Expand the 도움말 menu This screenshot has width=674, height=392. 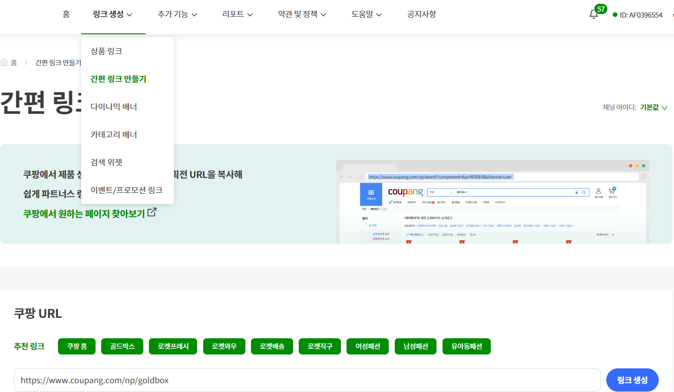(366, 14)
